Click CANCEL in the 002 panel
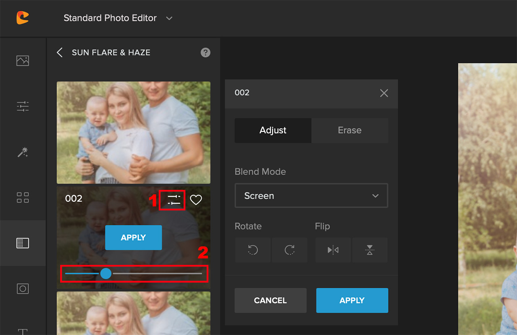This screenshot has width=517, height=335. (271, 300)
